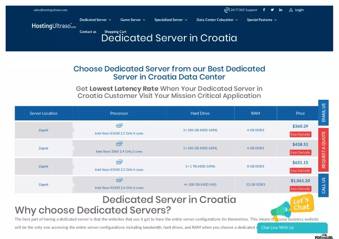Open the Special Features menu
Screen dimensions: 339x239
click(259, 20)
